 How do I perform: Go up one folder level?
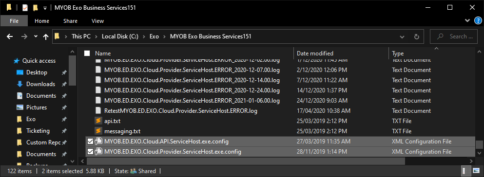[x=46, y=36]
